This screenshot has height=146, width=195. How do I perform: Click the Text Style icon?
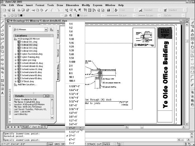tap(116, 10)
